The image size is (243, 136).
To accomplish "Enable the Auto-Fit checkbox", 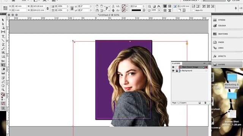I will coord(193,10).
